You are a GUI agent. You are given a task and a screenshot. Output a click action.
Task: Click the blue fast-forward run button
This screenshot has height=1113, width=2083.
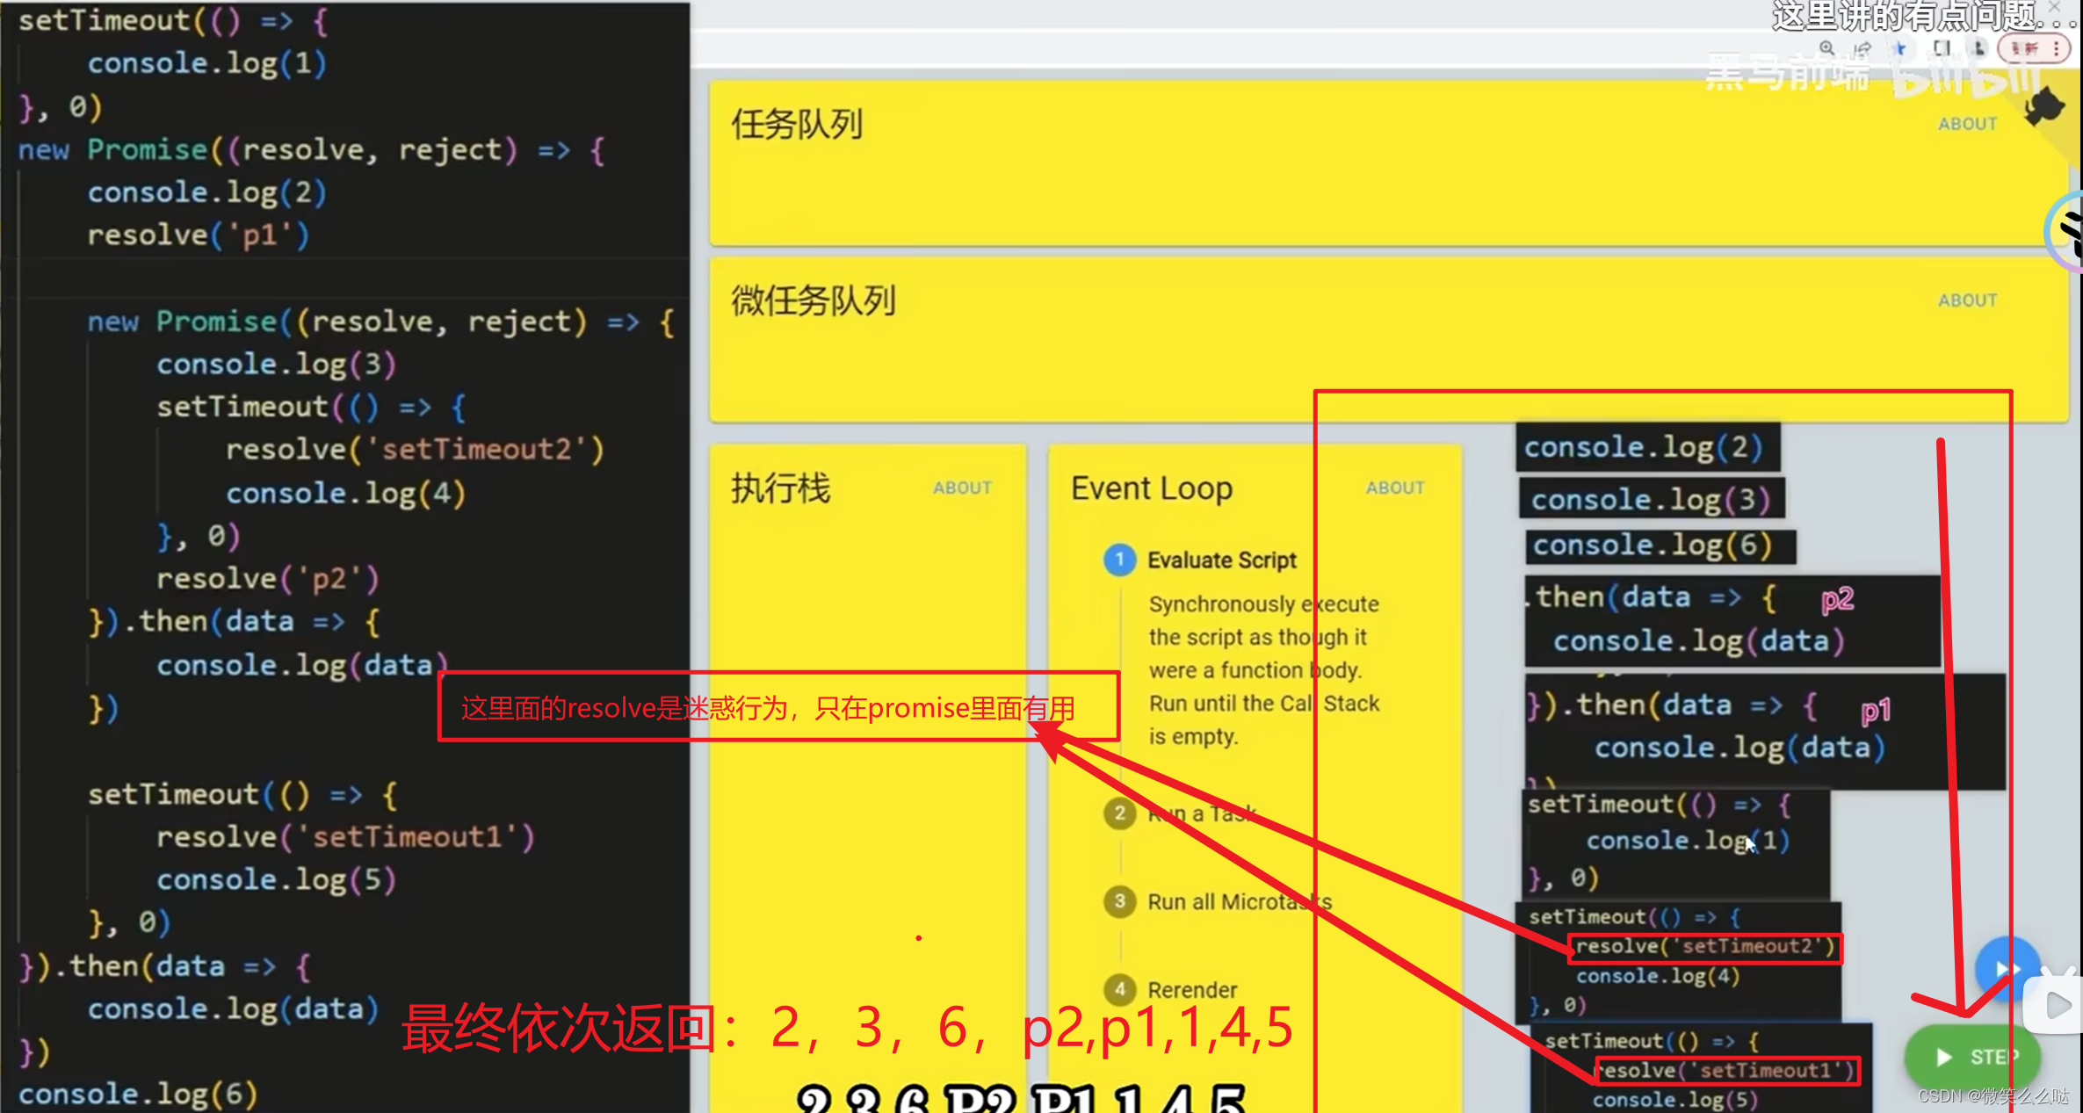(x=2007, y=968)
